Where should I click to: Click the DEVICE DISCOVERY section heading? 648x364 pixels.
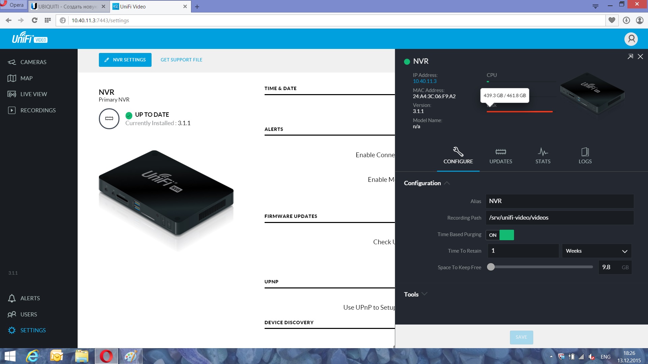(x=289, y=323)
